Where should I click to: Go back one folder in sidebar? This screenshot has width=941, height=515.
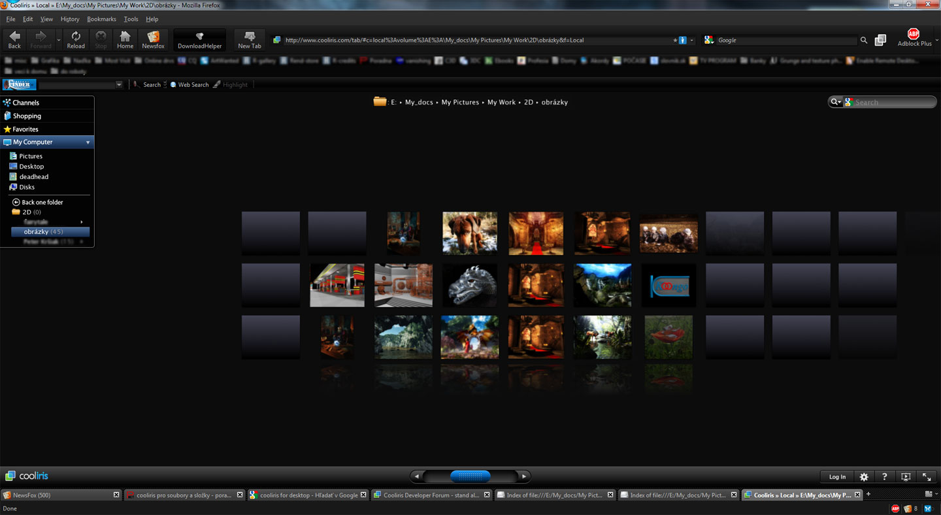click(42, 203)
